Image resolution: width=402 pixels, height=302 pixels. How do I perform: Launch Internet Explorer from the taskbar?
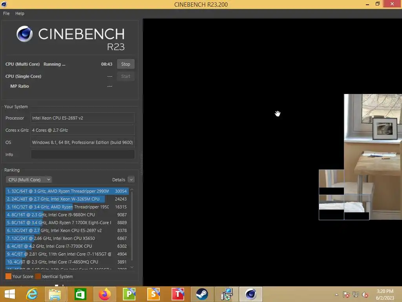click(32, 294)
